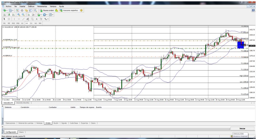Select the Crosshair cursor tool
This screenshot has height=139, width=257.
(x=8, y=19)
